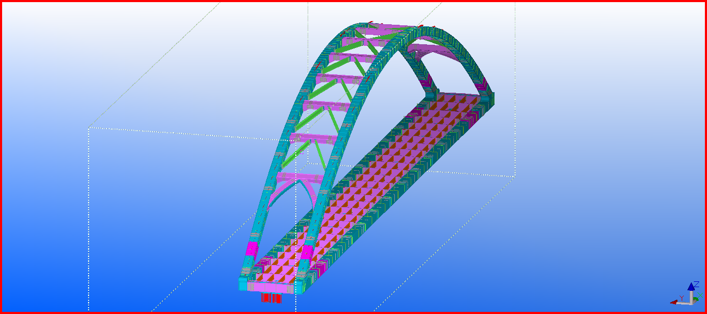
Task: Pick the cyan near-left deck corner block
Action: point(243,285)
